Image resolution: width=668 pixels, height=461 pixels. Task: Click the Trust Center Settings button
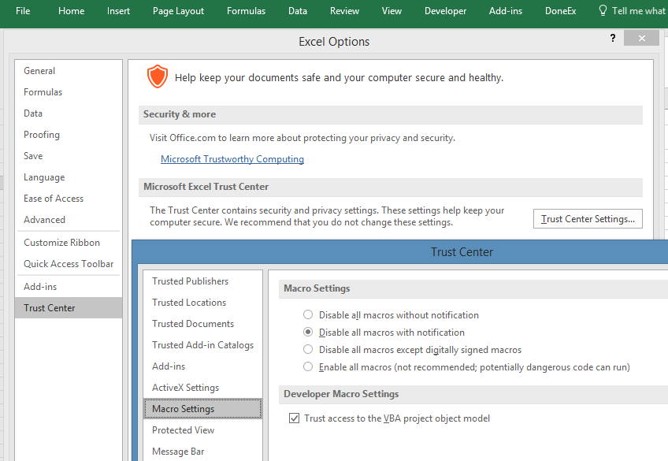click(x=588, y=219)
